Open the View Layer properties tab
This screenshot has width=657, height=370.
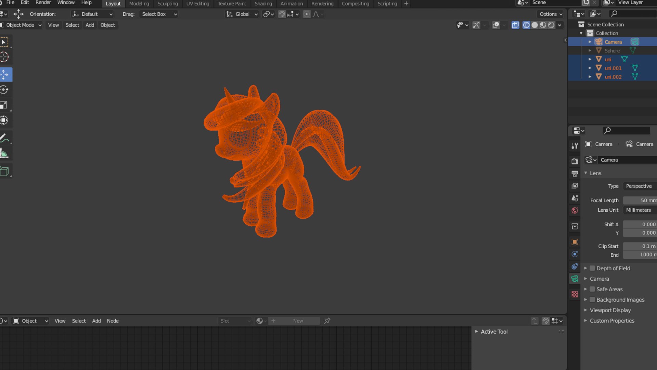coord(575,186)
